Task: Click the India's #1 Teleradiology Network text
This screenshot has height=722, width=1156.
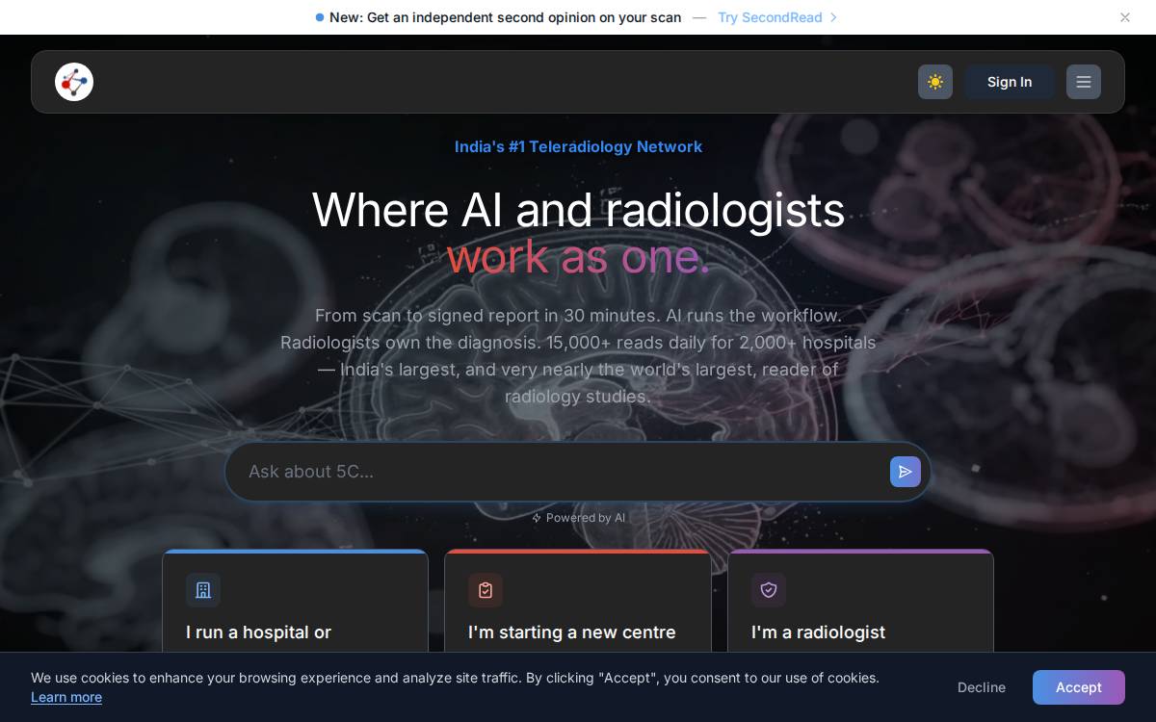Action: [578, 146]
